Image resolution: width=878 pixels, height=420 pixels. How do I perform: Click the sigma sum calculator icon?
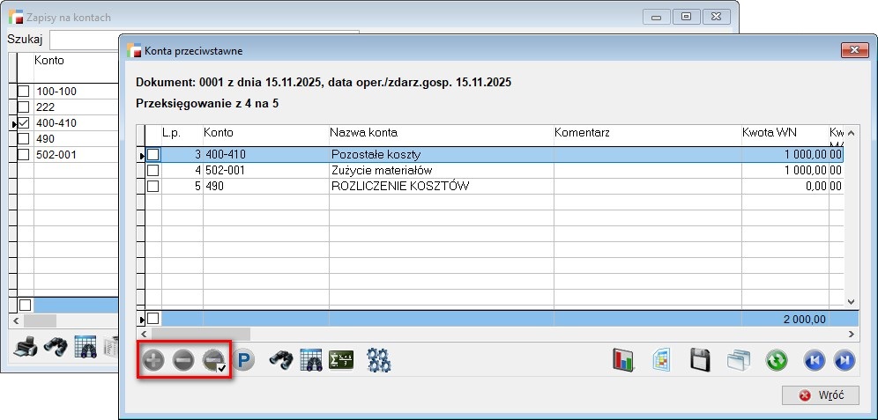340,360
